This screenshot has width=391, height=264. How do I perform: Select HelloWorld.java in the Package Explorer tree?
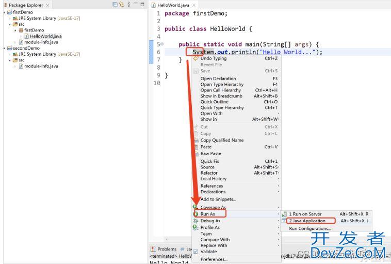coord(45,36)
